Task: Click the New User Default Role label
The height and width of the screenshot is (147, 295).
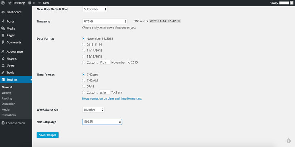Action: point(52,9)
